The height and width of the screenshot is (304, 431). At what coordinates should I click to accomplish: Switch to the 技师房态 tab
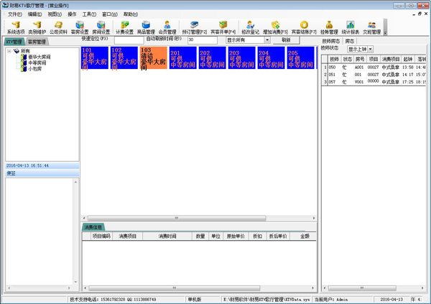click(331, 41)
